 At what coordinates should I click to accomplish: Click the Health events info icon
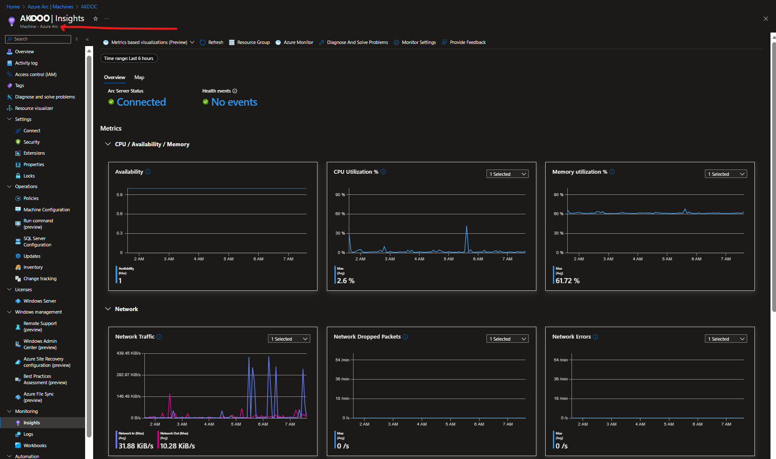click(x=235, y=91)
